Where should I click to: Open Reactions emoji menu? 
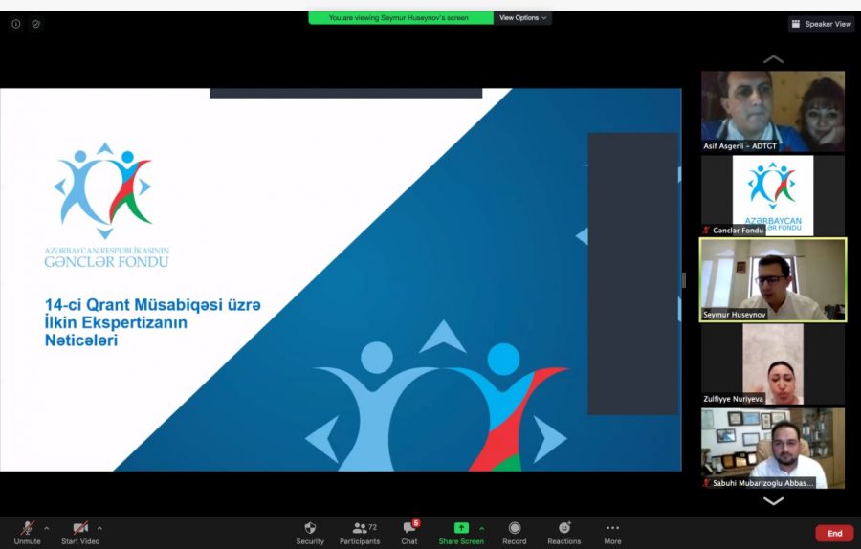point(563,533)
